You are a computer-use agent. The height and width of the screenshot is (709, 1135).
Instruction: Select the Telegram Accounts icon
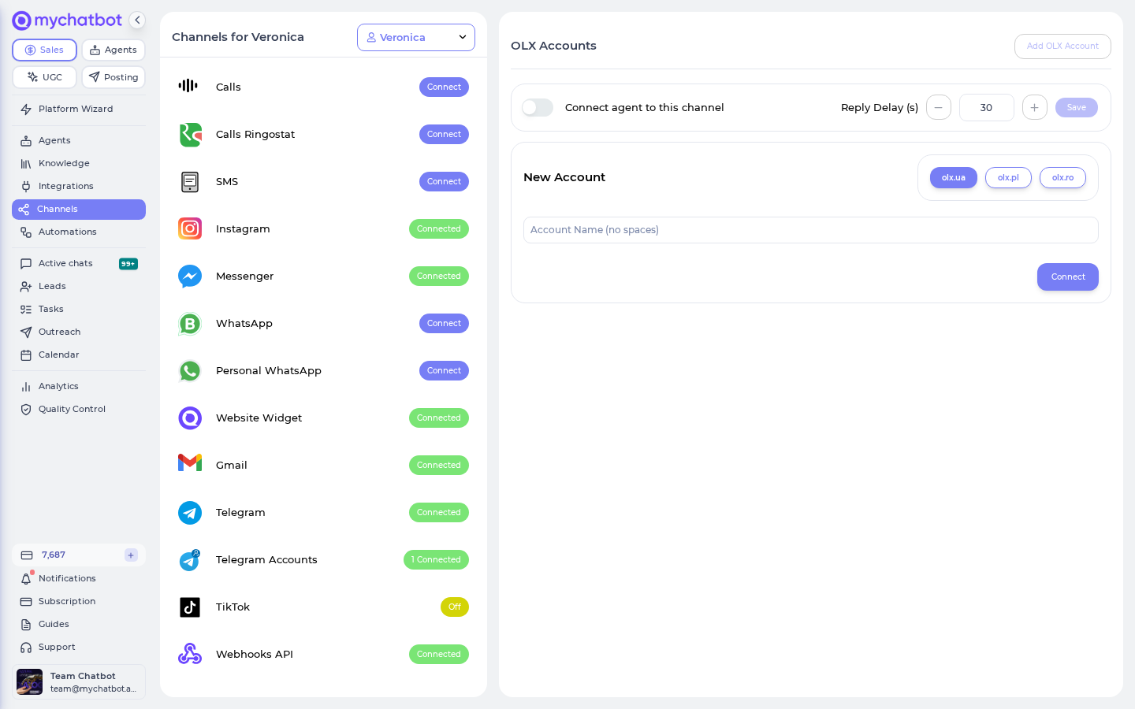coord(190,560)
